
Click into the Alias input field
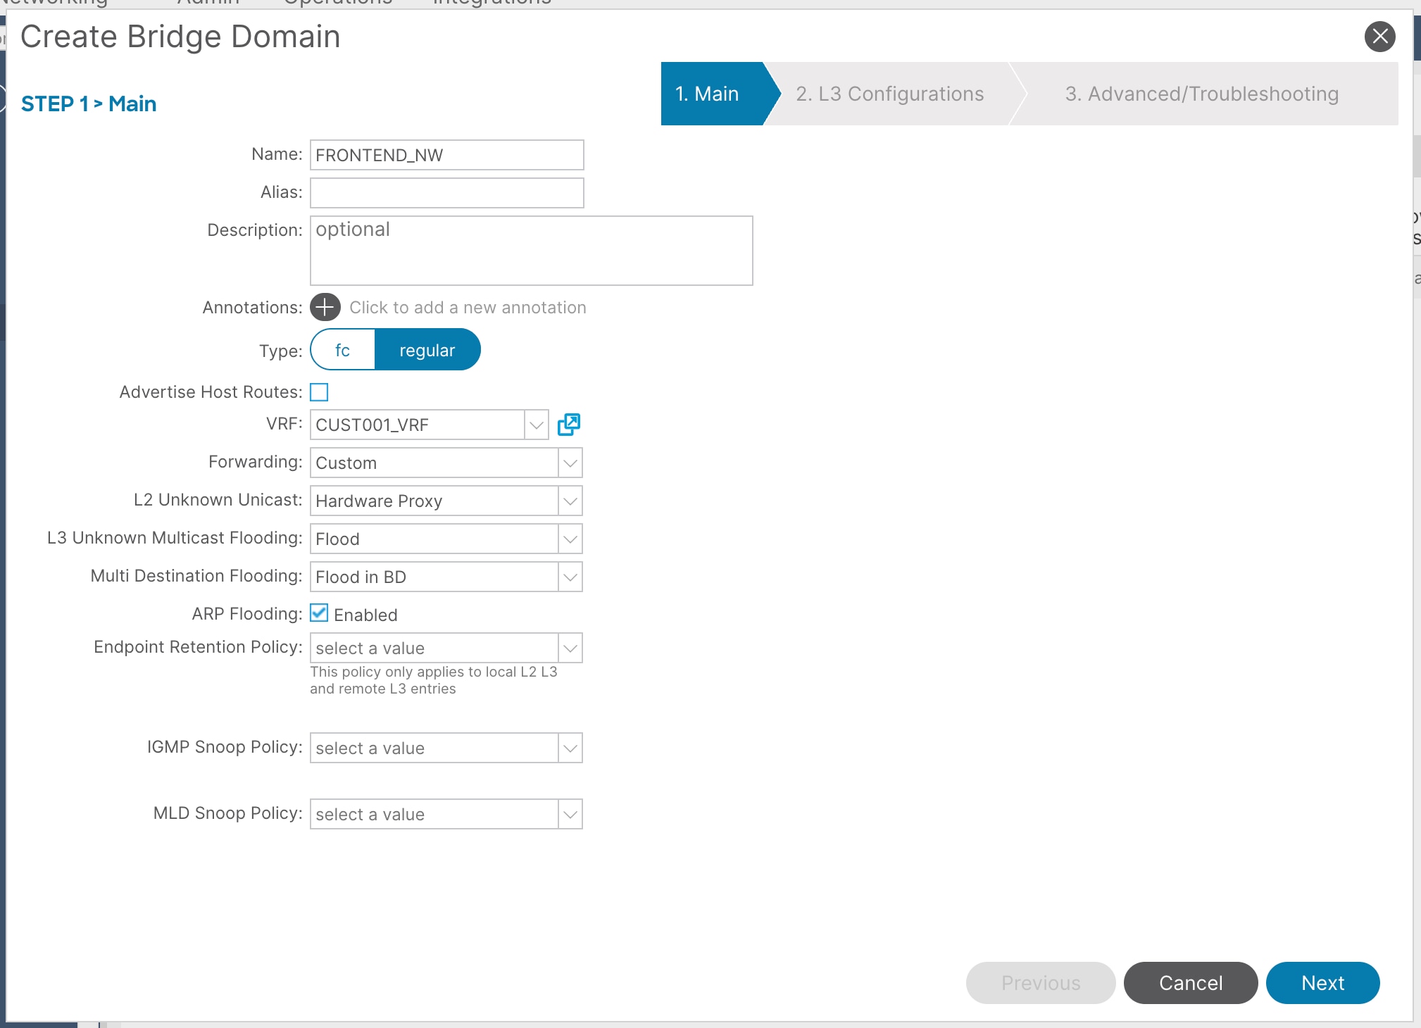coord(446,193)
